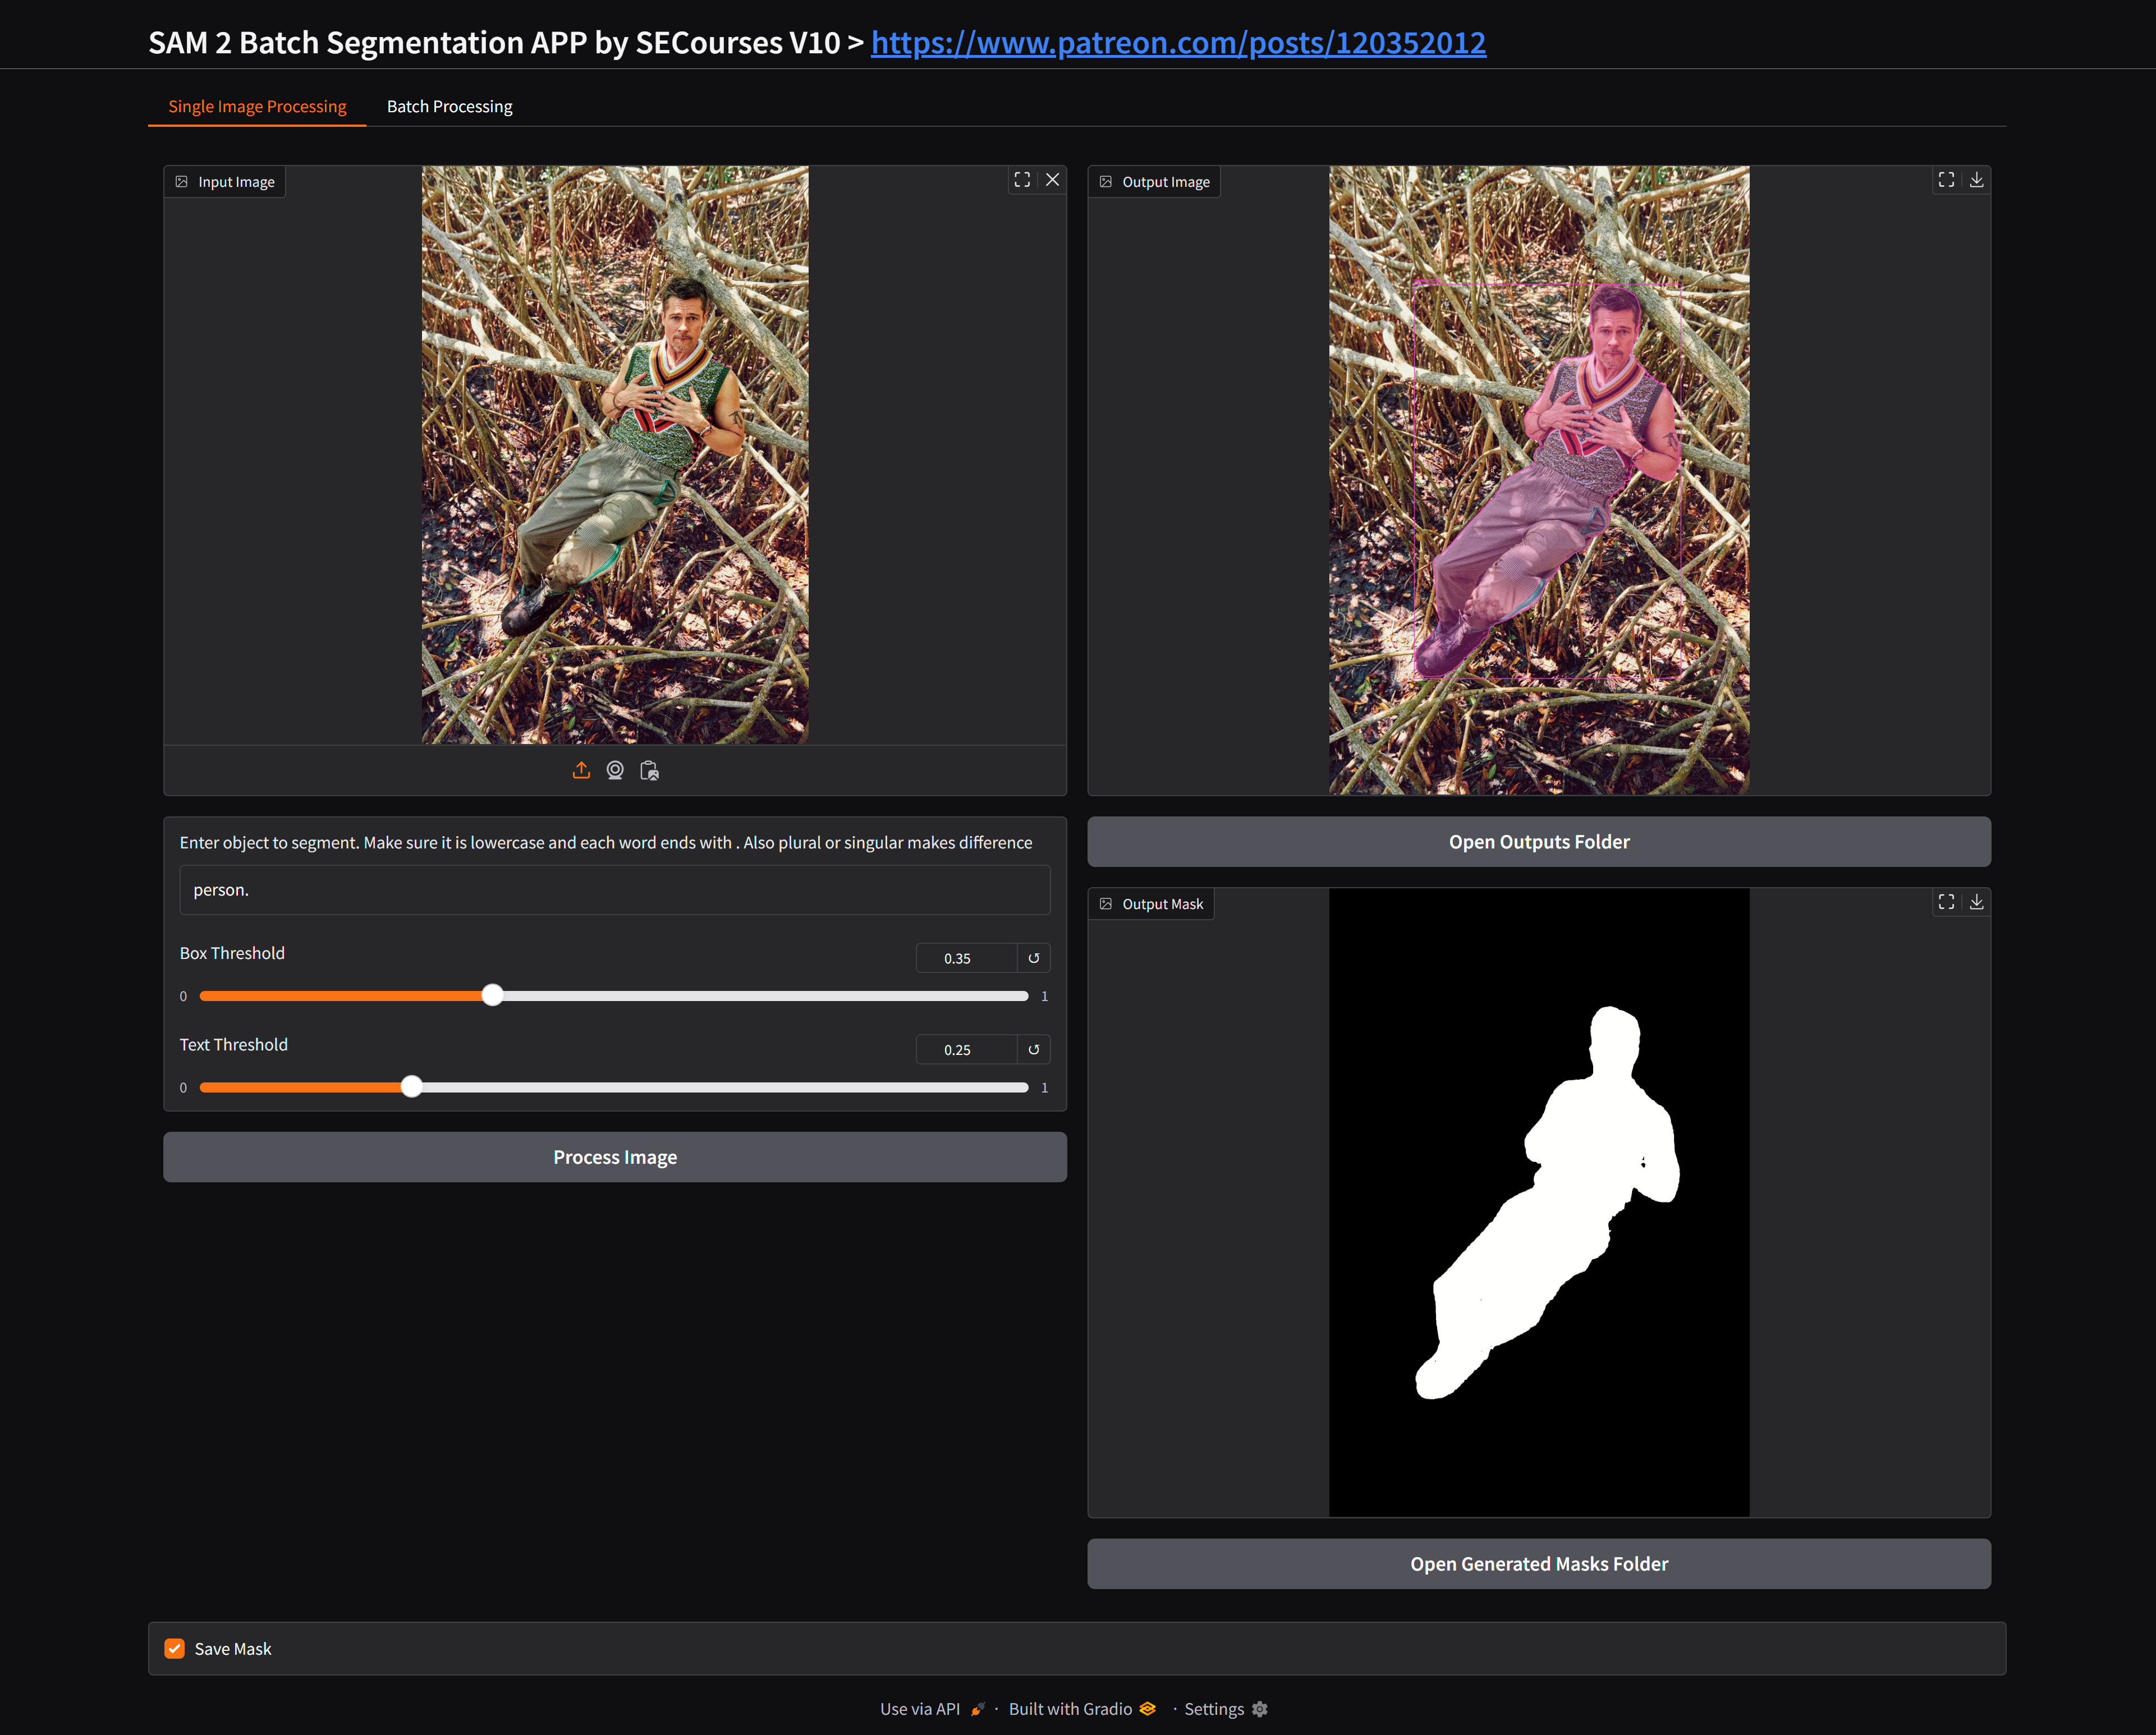Screen dimensions: 2156x1735
Task: Click the paste from clipboard icon
Action: click(649, 770)
